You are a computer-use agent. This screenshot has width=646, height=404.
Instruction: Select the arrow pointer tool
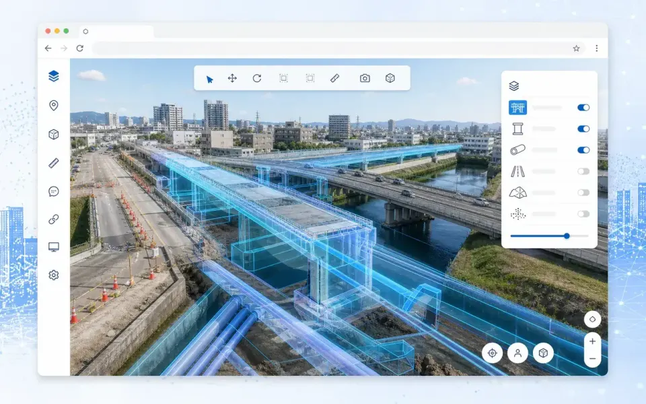(x=209, y=79)
